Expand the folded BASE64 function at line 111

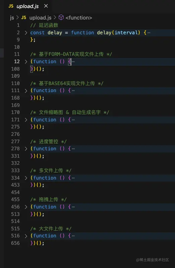click(26, 90)
